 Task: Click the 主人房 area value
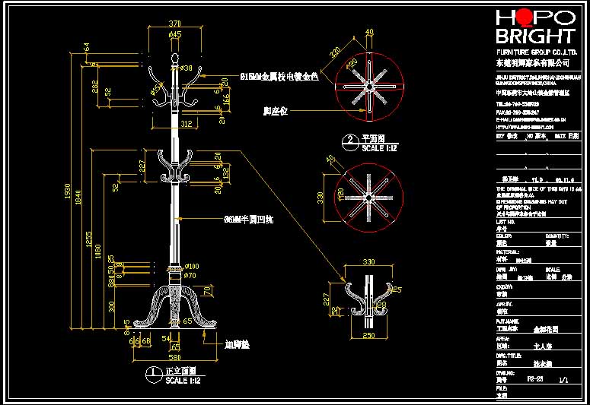pyautogui.click(x=542, y=346)
